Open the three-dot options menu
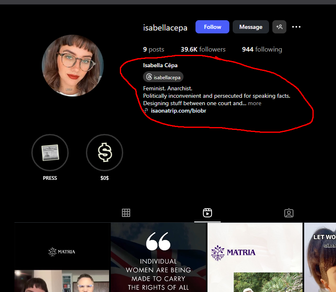The height and width of the screenshot is (292, 336). pos(296,27)
